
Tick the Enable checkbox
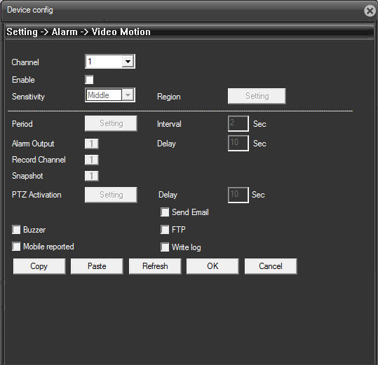89,79
